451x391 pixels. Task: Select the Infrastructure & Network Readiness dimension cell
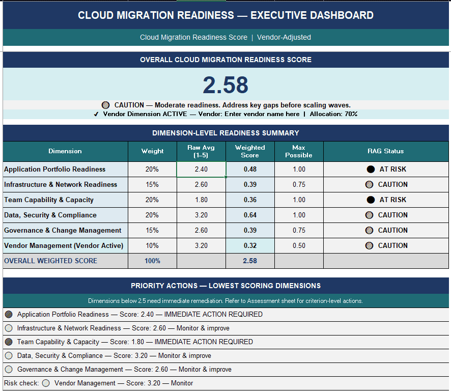point(65,184)
